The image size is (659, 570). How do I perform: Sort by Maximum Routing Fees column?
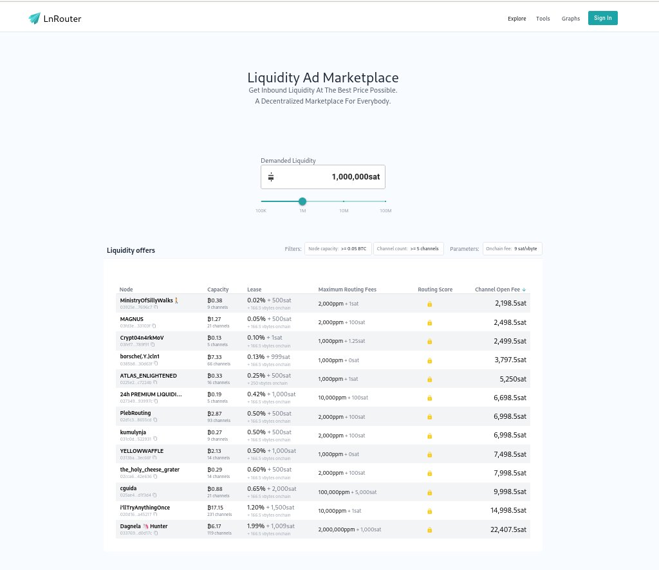347,290
